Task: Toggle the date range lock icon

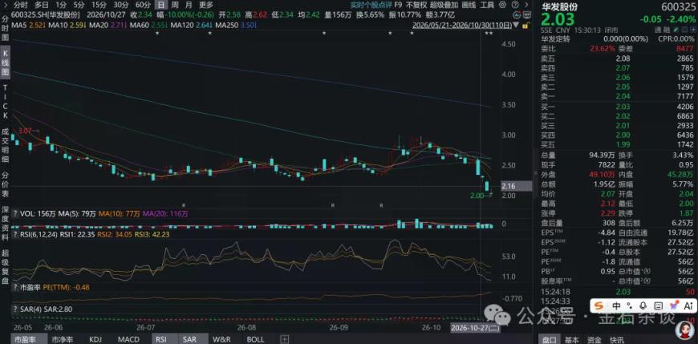Action: 526,26
